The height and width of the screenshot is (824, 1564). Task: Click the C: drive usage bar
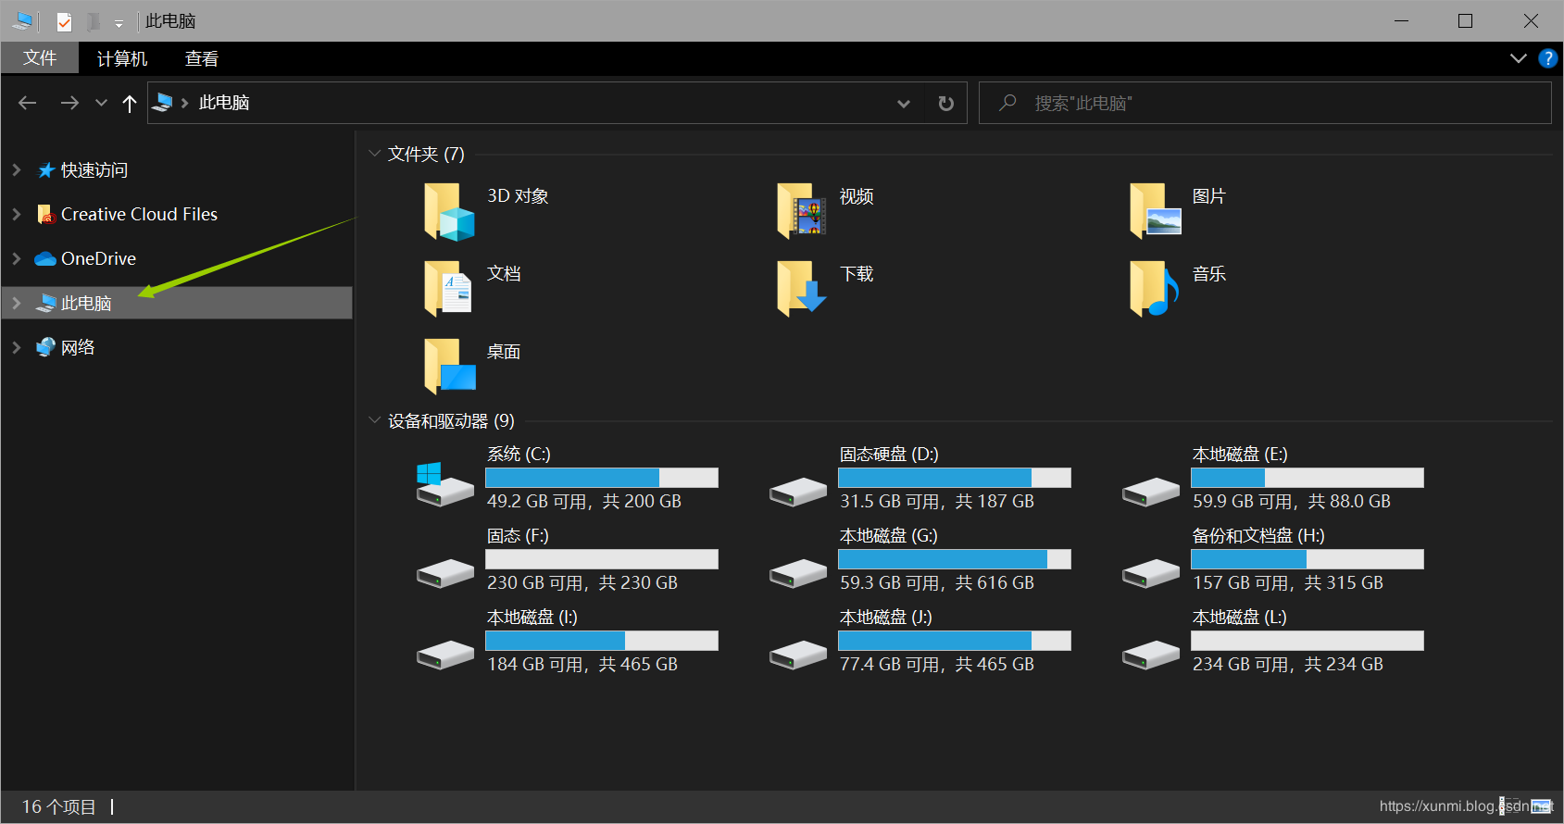602,478
